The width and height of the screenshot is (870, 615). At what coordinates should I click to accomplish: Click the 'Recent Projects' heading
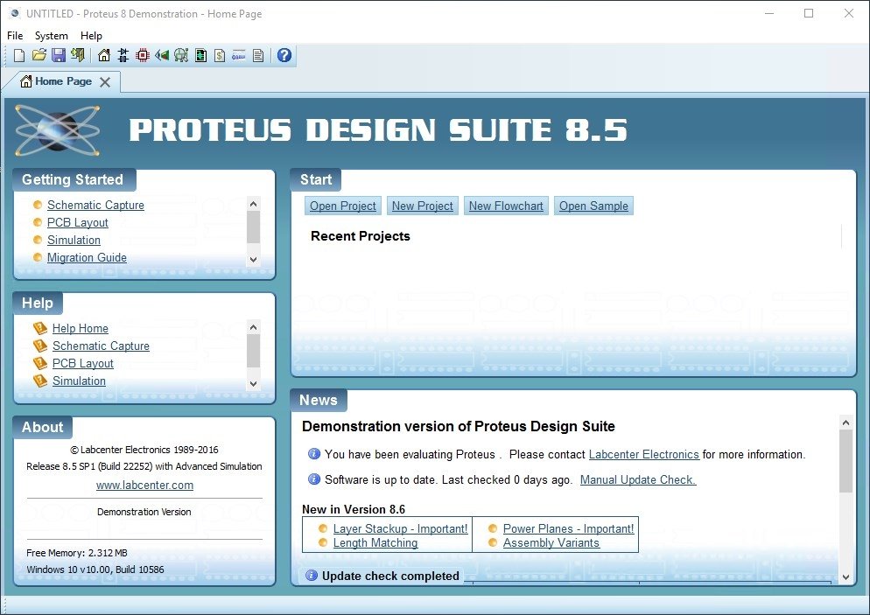[x=360, y=236]
